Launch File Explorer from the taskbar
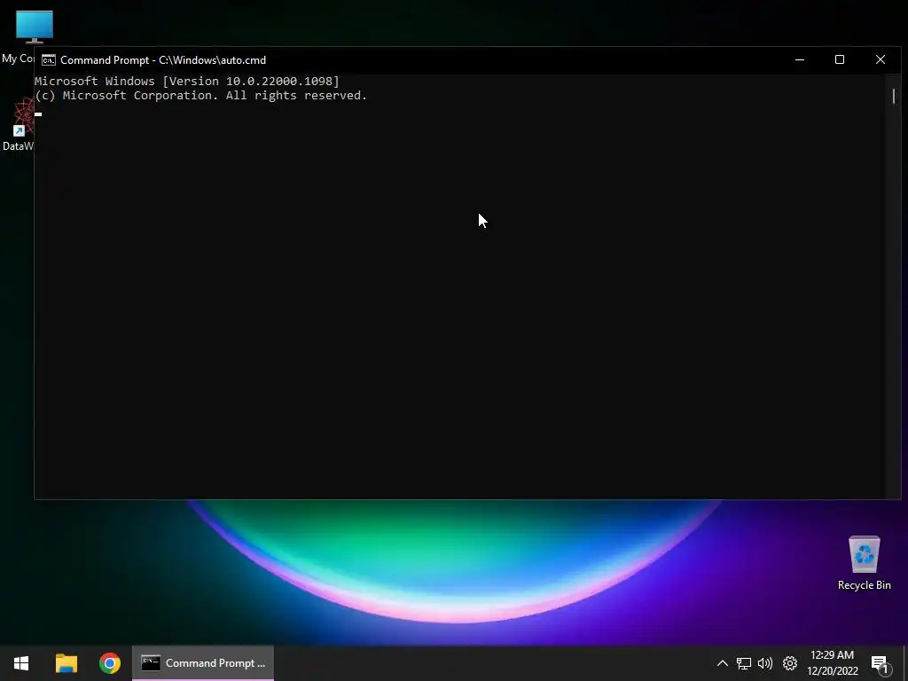Screen dimensions: 908x681 click(66, 663)
